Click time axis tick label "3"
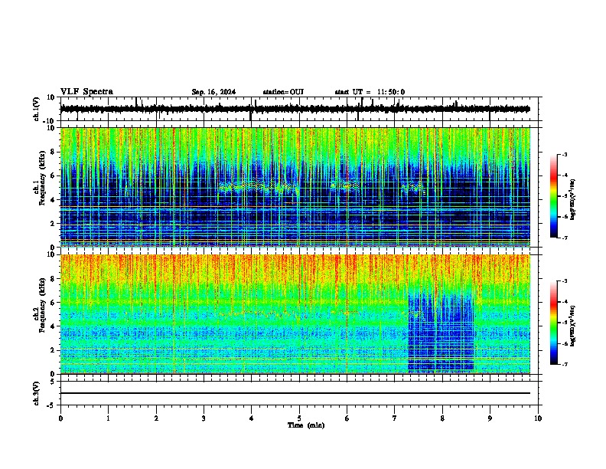This screenshot has height=469, width=606. (x=204, y=418)
